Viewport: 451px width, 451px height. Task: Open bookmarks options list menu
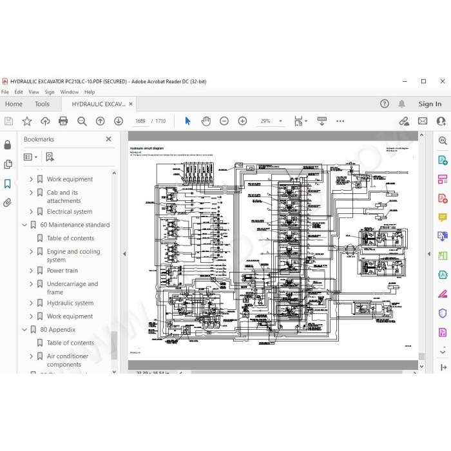coord(30,157)
